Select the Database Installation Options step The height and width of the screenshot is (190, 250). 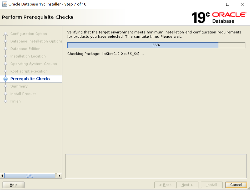36,41
